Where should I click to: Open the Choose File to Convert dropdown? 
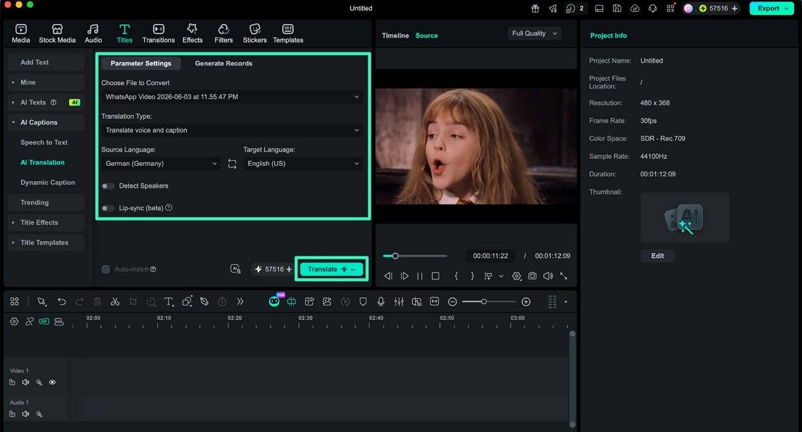click(232, 97)
